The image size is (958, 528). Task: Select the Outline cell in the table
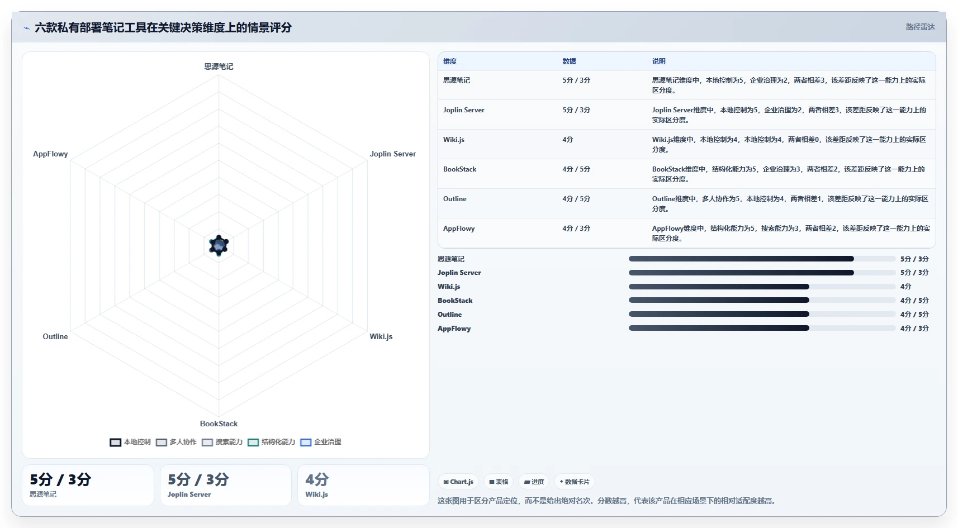point(455,199)
